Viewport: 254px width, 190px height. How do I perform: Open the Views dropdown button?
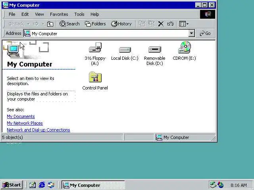[184, 24]
